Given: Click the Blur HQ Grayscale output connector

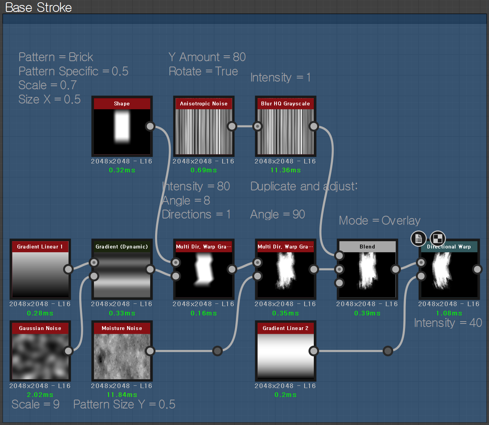Looking at the screenshot, I should point(314,126).
